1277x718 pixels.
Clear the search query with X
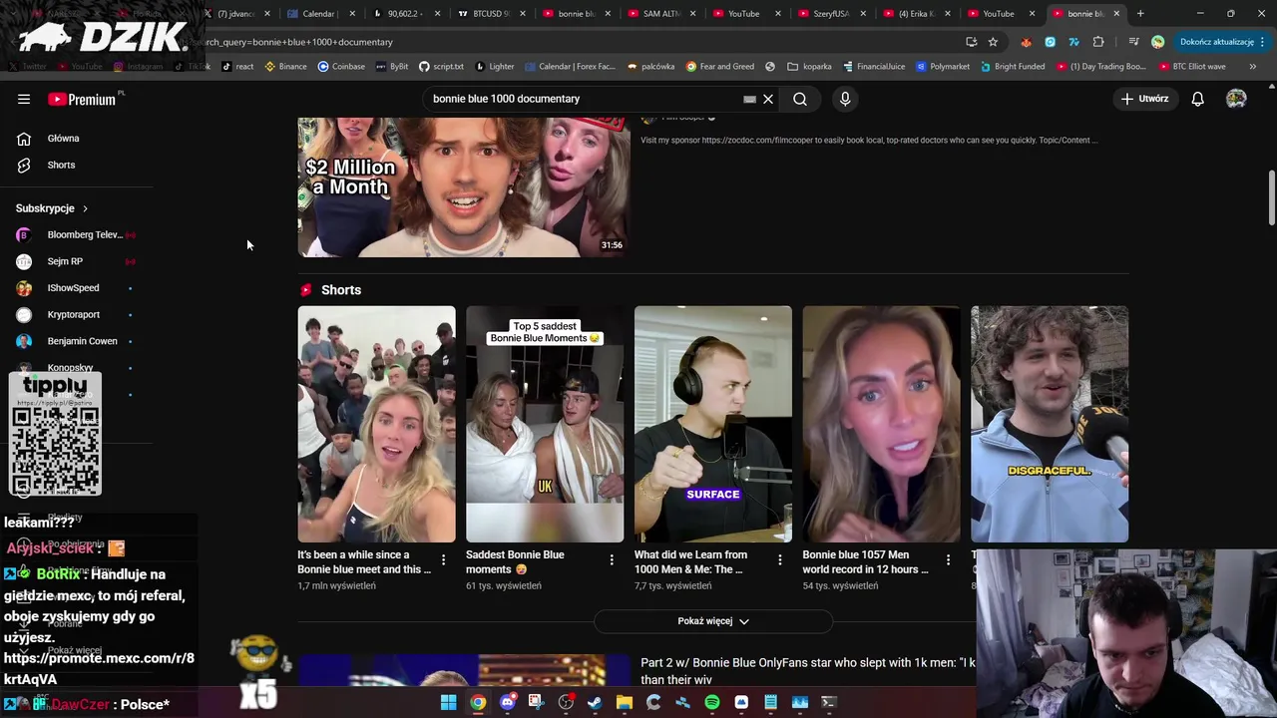[768, 99]
